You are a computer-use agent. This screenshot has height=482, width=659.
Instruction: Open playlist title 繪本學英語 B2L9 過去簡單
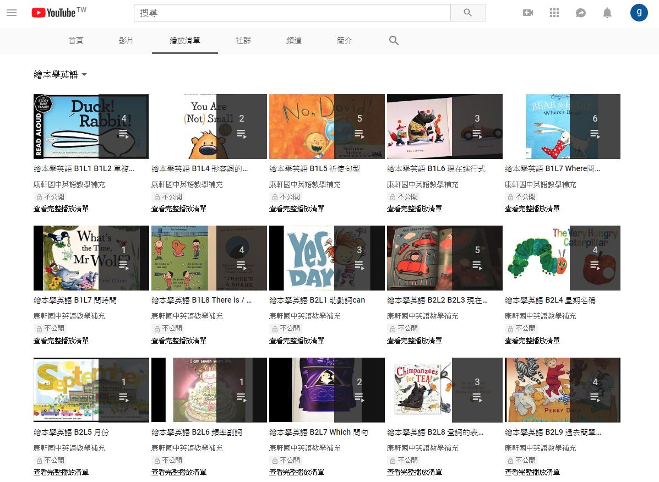553,432
